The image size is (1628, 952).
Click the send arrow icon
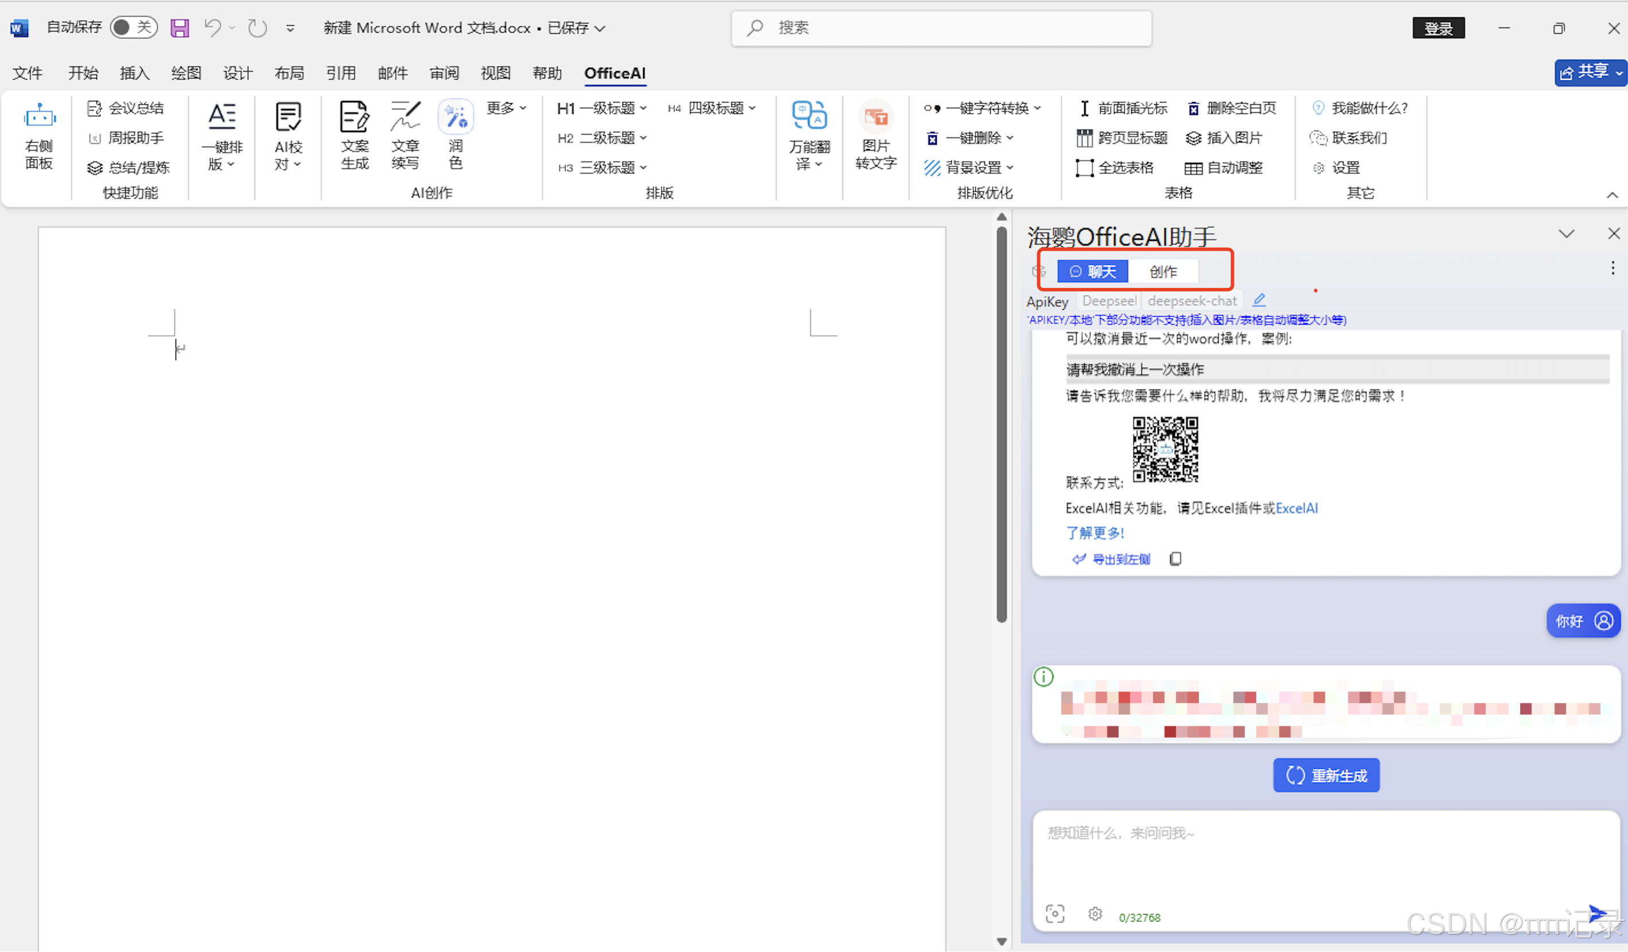1597,914
